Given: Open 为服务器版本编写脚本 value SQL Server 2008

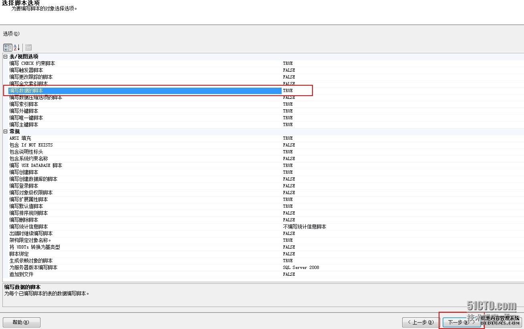Looking at the screenshot, I should (x=301, y=267).
